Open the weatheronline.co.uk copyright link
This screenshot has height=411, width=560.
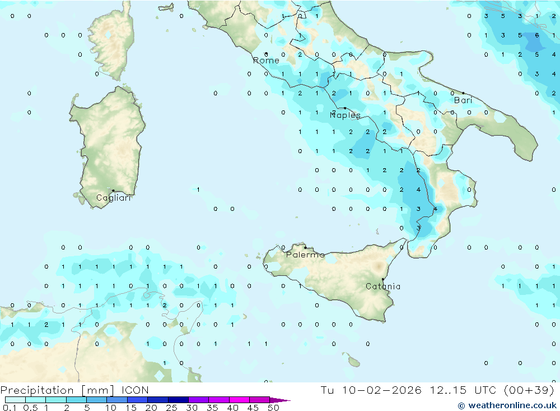click(507, 405)
